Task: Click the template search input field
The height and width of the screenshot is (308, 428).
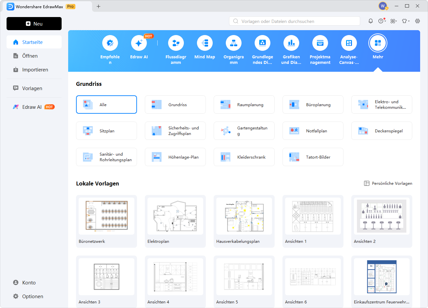Action: click(295, 21)
